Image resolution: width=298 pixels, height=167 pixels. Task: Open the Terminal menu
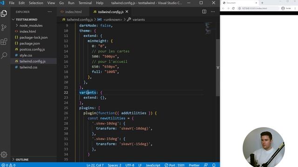85,3
